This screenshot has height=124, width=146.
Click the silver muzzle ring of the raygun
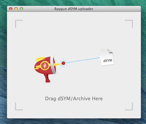[53, 65]
